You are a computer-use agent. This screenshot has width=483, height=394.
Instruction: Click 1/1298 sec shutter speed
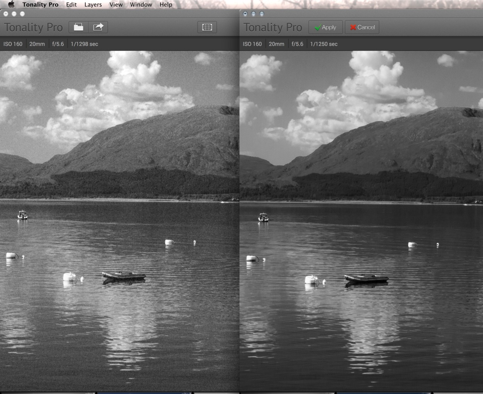[85, 44]
